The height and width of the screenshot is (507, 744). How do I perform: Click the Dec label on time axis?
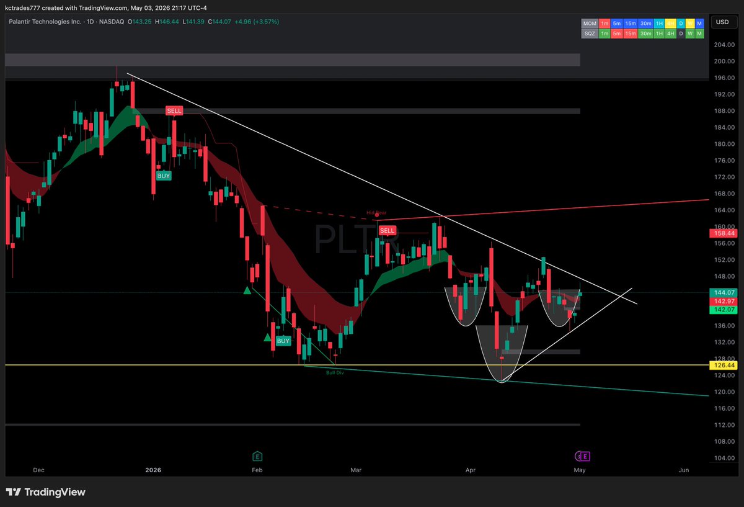[x=38, y=471]
